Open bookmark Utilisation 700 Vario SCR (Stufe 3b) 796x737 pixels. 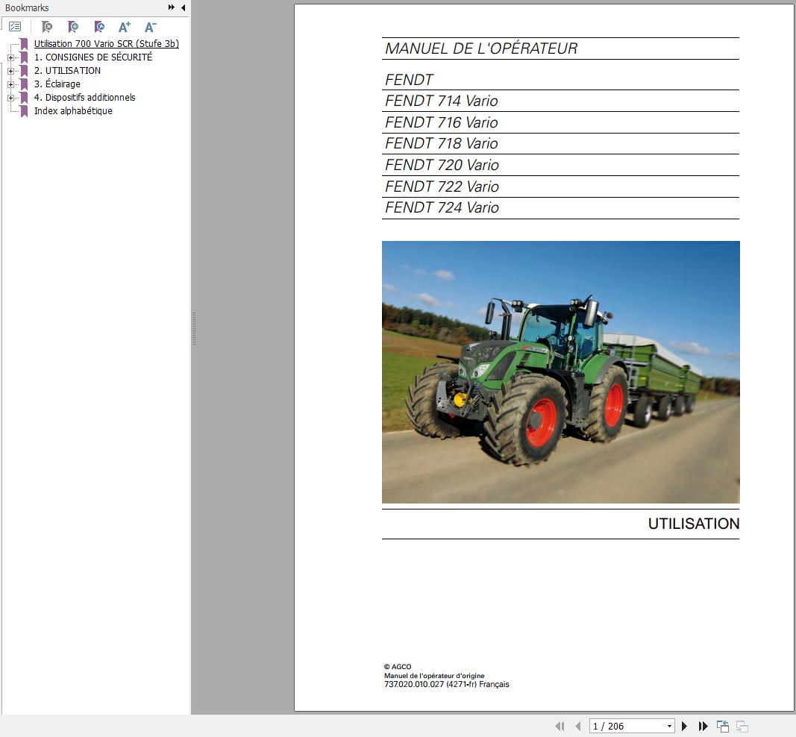pos(107,44)
